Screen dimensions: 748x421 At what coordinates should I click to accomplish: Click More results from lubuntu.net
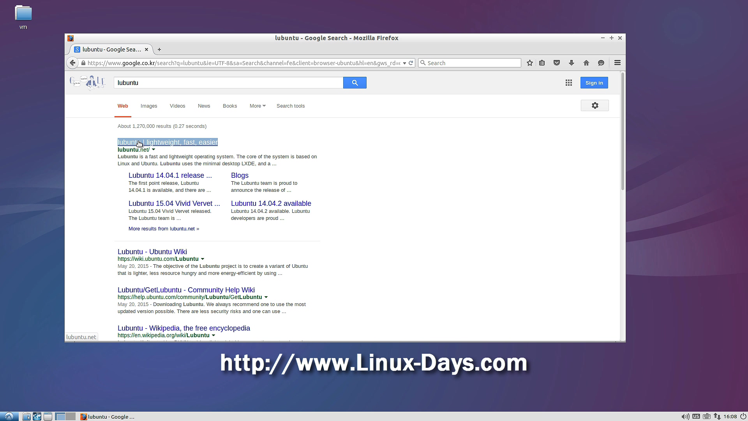(164, 229)
